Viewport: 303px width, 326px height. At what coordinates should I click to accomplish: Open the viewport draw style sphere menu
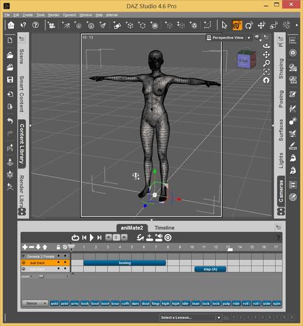(258, 37)
